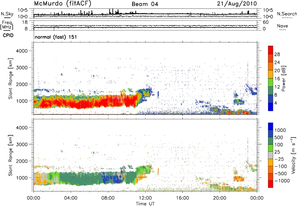Viewport: 297px width, 206px height.
Task: Pick the Velocity segment between -500 and -1000
Action: pos(271,177)
